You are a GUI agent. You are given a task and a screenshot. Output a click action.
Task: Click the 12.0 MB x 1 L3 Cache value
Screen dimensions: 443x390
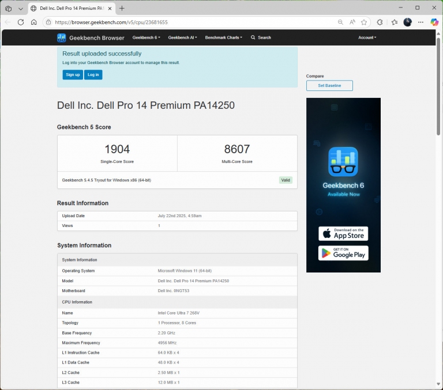[168, 383]
